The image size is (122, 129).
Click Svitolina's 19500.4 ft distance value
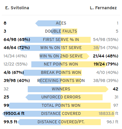[14, 113]
